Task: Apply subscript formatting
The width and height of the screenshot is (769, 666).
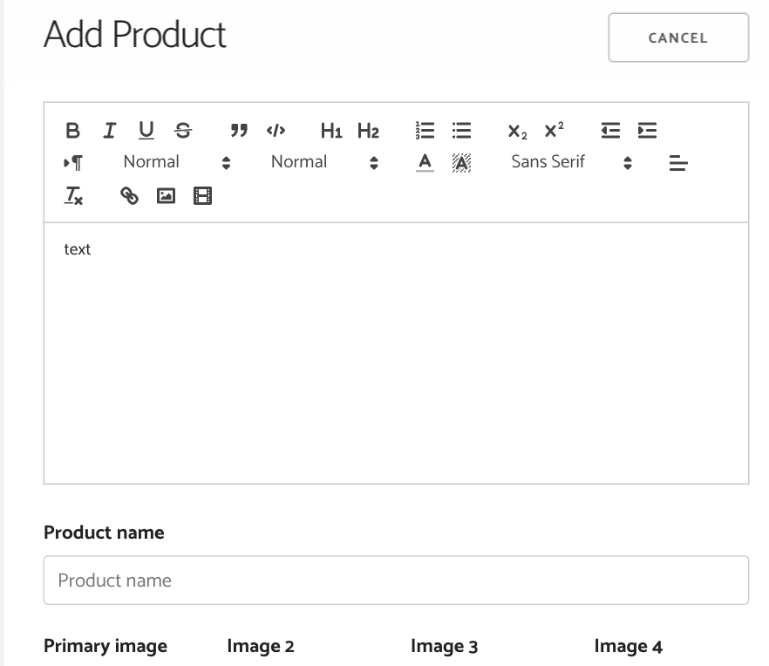Action: point(517,131)
